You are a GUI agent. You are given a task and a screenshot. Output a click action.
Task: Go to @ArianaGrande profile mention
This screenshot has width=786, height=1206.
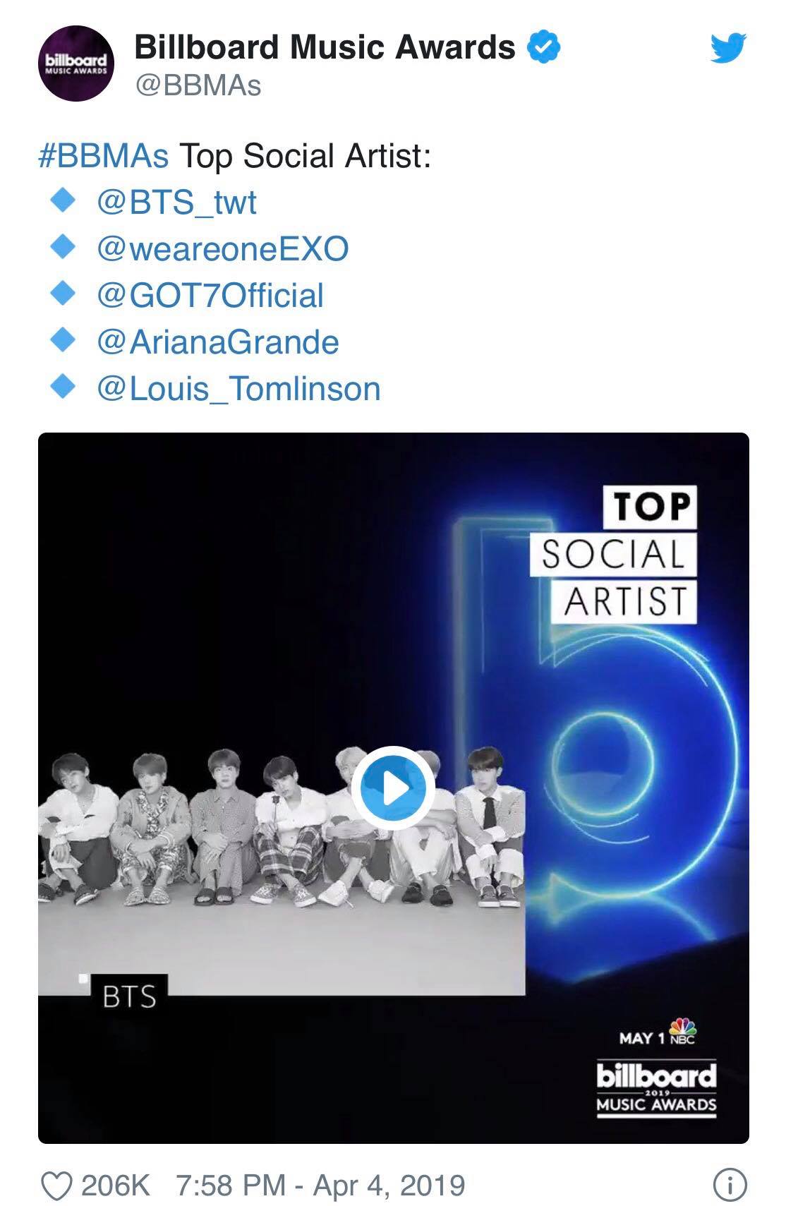(x=218, y=342)
